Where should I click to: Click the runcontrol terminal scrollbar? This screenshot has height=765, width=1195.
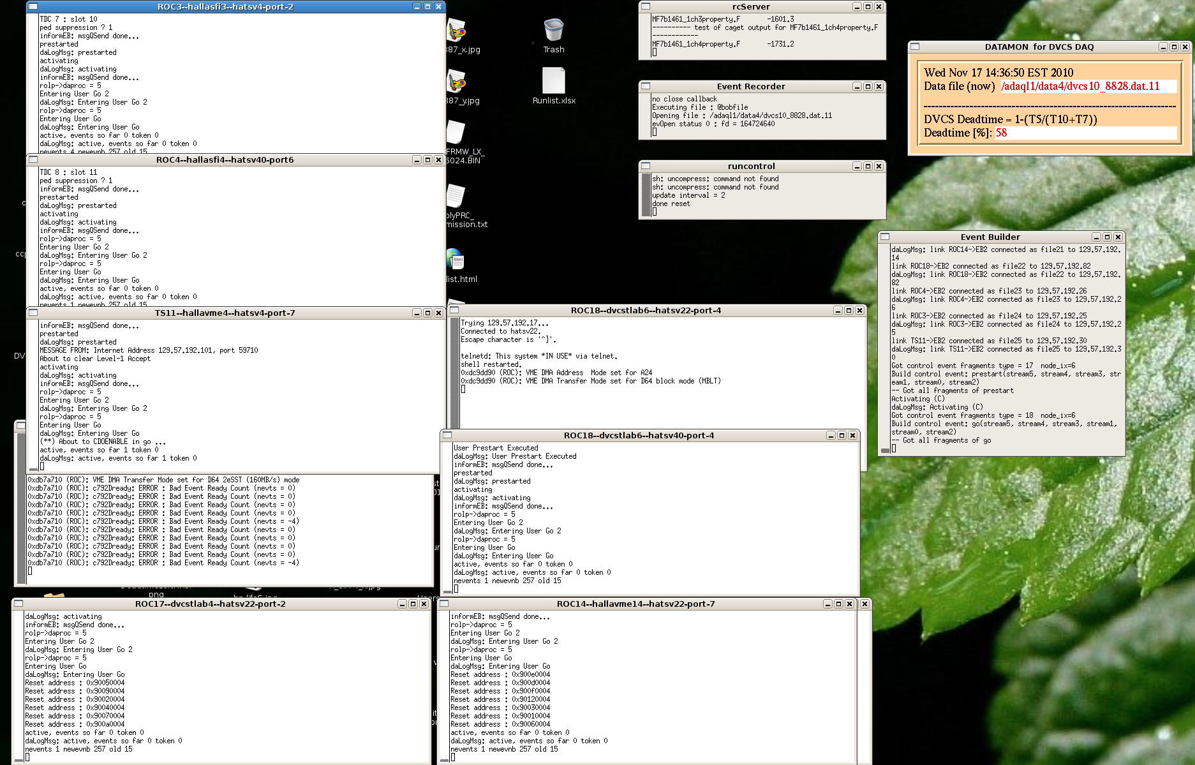pos(646,195)
